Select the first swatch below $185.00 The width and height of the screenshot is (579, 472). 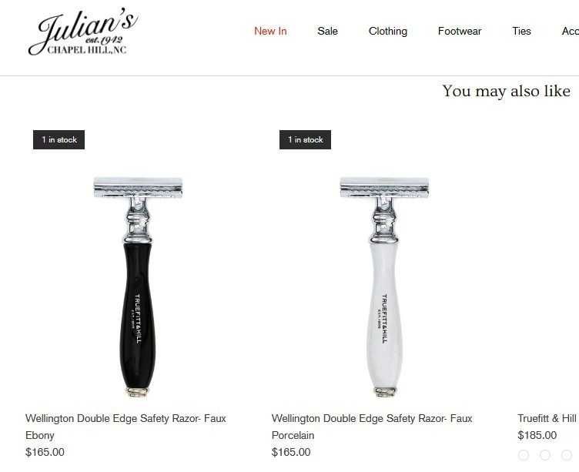coord(524,455)
